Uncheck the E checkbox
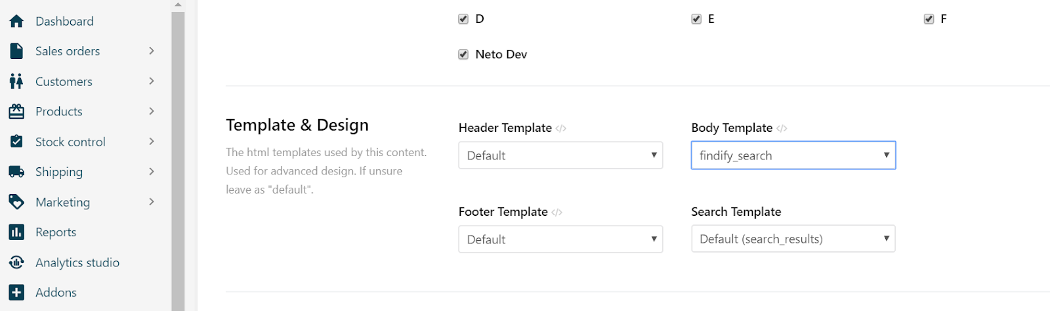Viewport: 1050px width, 311px height. [x=696, y=19]
